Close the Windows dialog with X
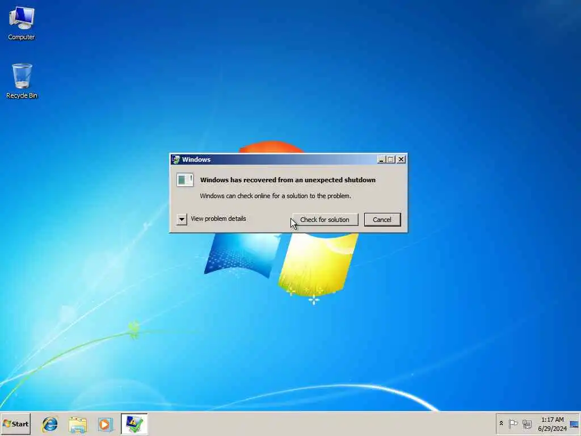 click(x=401, y=160)
